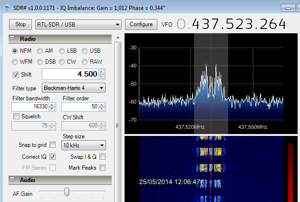Open the Step size 10 kHz dropdown
Image resolution: width=300 pixels, height=202 pixels.
point(84,145)
